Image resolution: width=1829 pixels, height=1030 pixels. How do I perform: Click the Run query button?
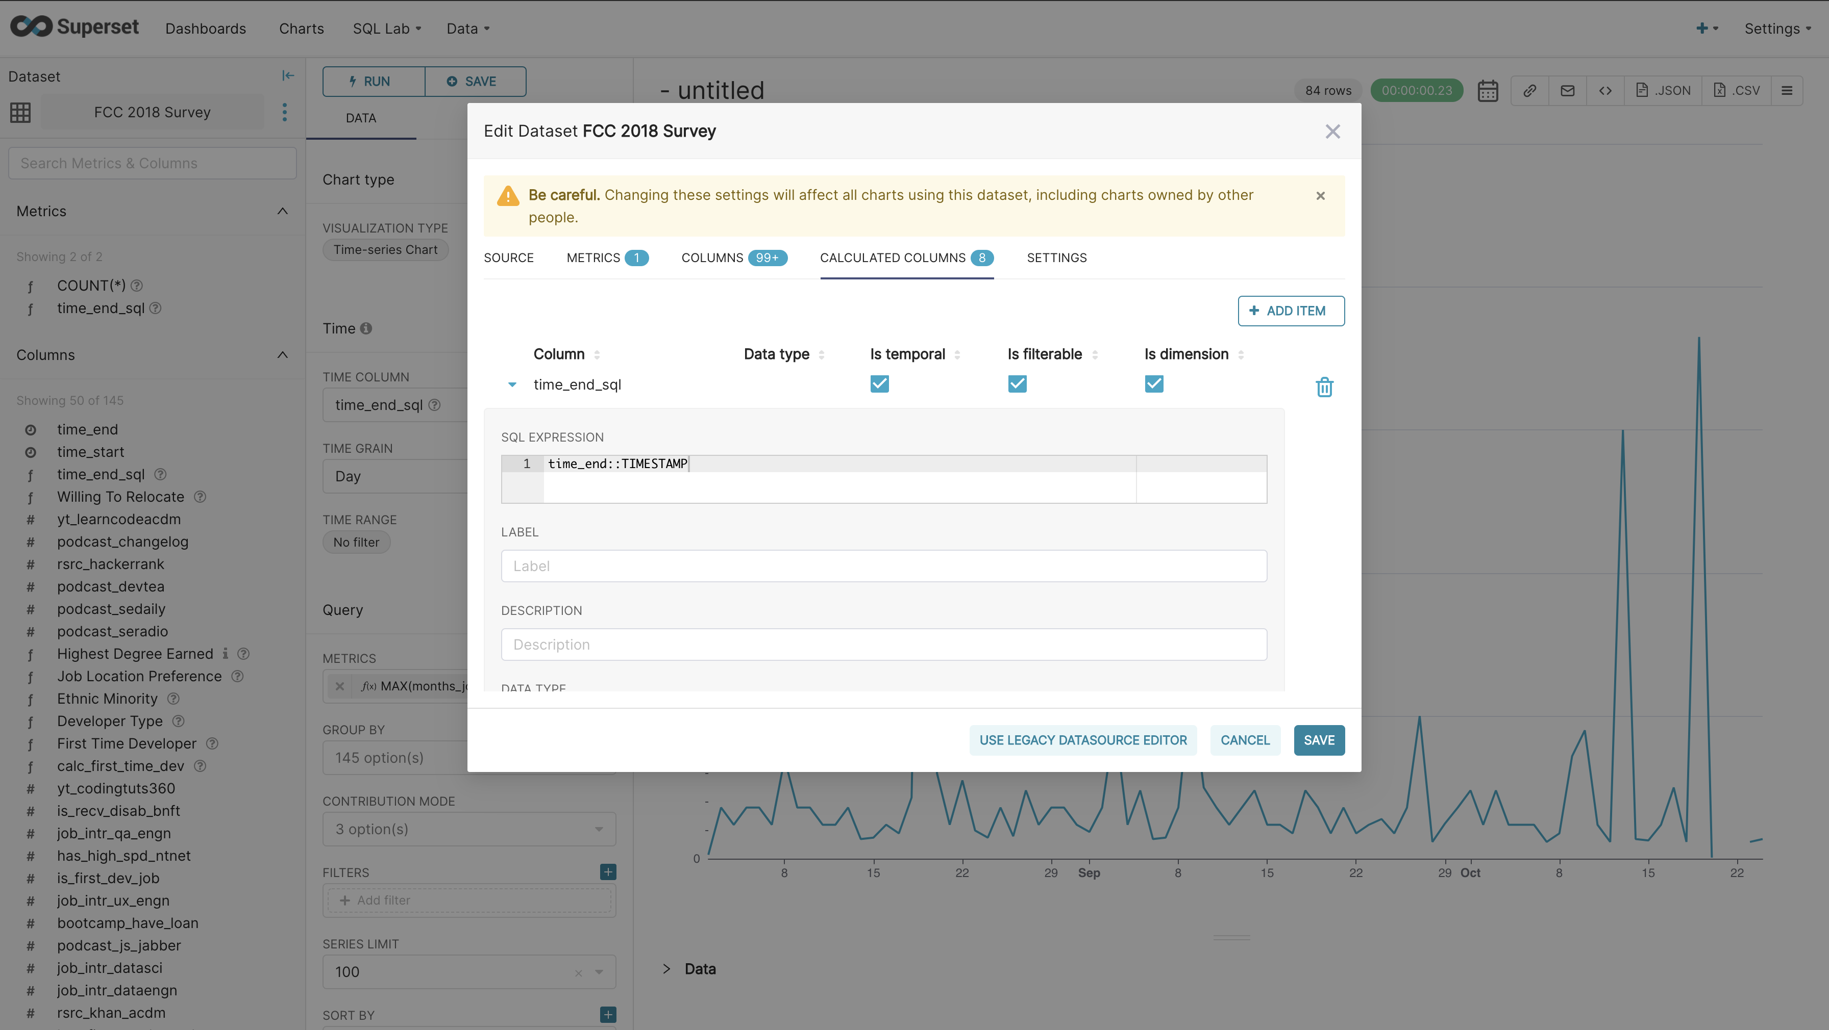(x=374, y=82)
